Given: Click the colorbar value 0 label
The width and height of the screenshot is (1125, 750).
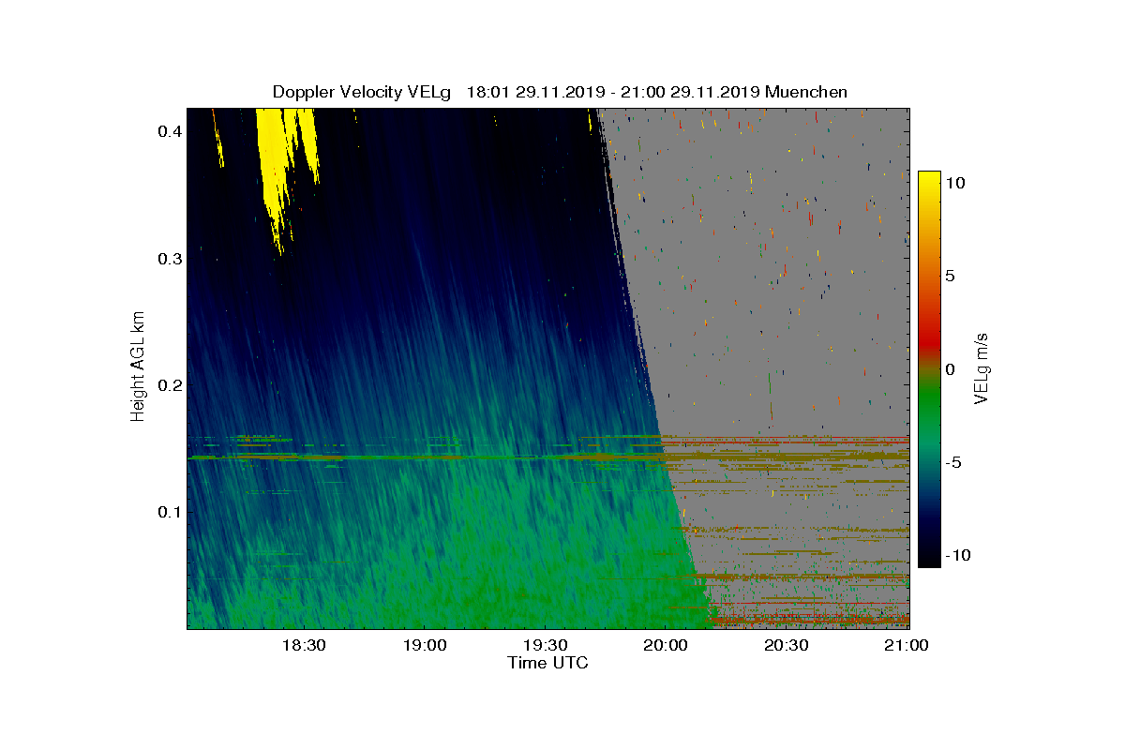Looking at the screenshot, I should coord(950,369).
